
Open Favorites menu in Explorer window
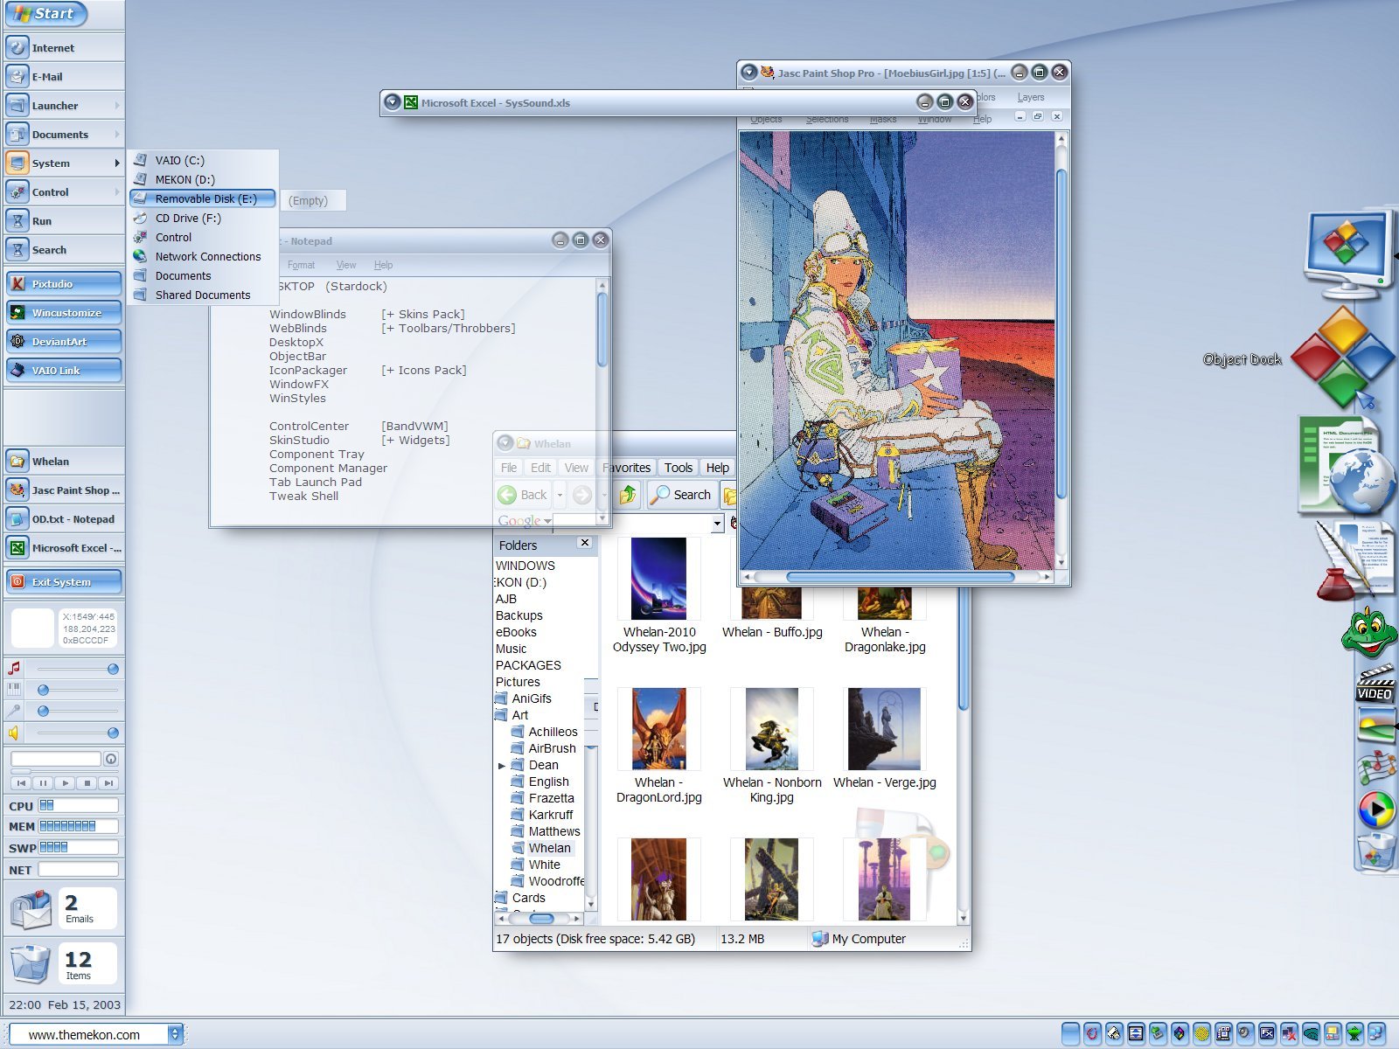point(627,468)
